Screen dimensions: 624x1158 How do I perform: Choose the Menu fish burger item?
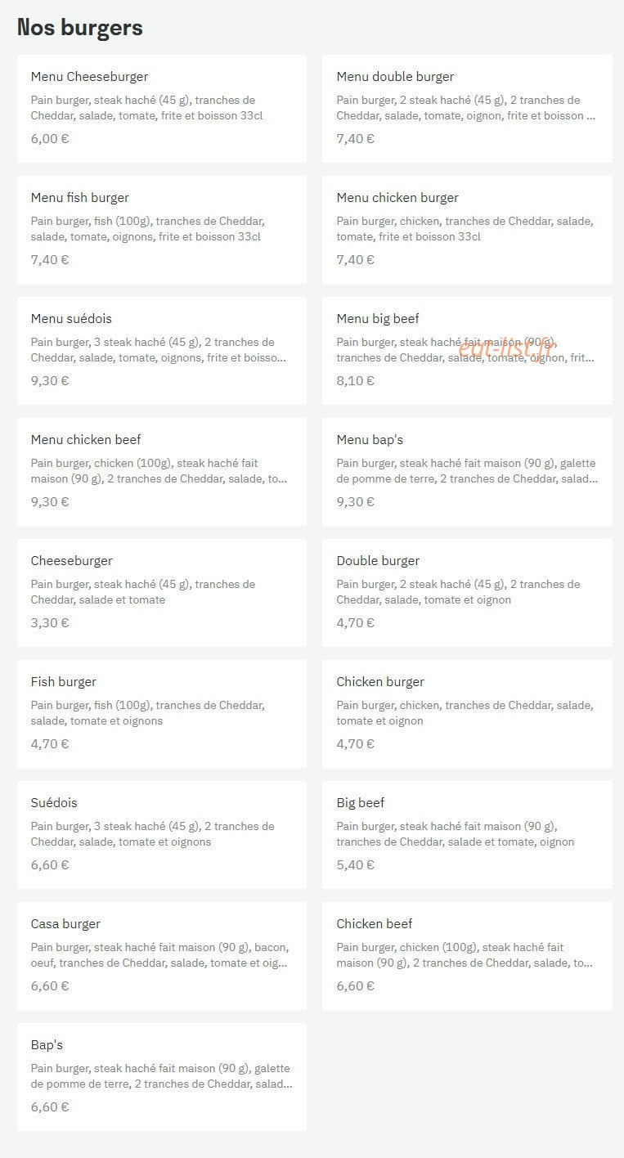162,230
